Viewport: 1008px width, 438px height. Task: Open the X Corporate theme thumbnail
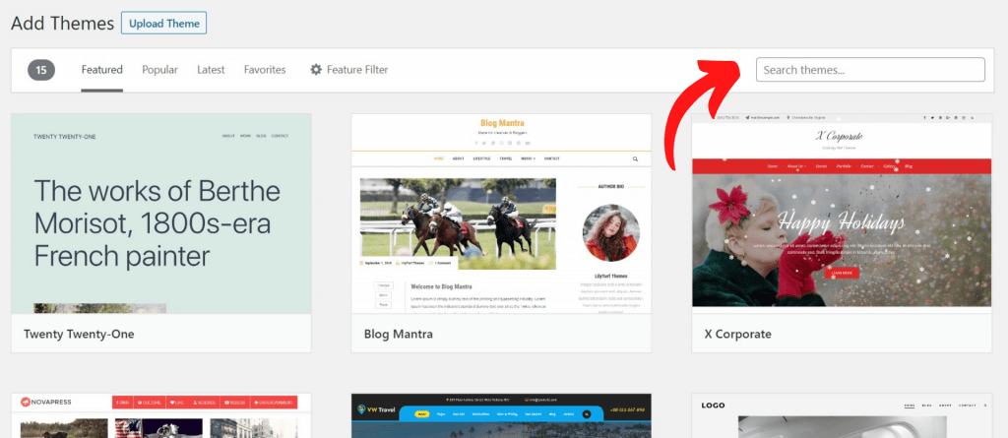tap(842, 215)
